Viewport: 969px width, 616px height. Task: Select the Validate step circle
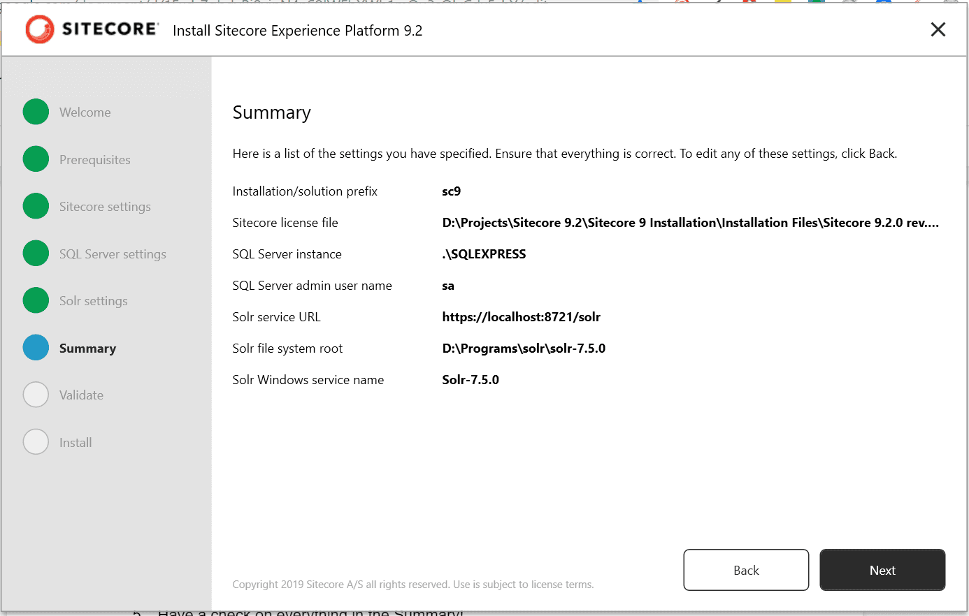(x=36, y=395)
